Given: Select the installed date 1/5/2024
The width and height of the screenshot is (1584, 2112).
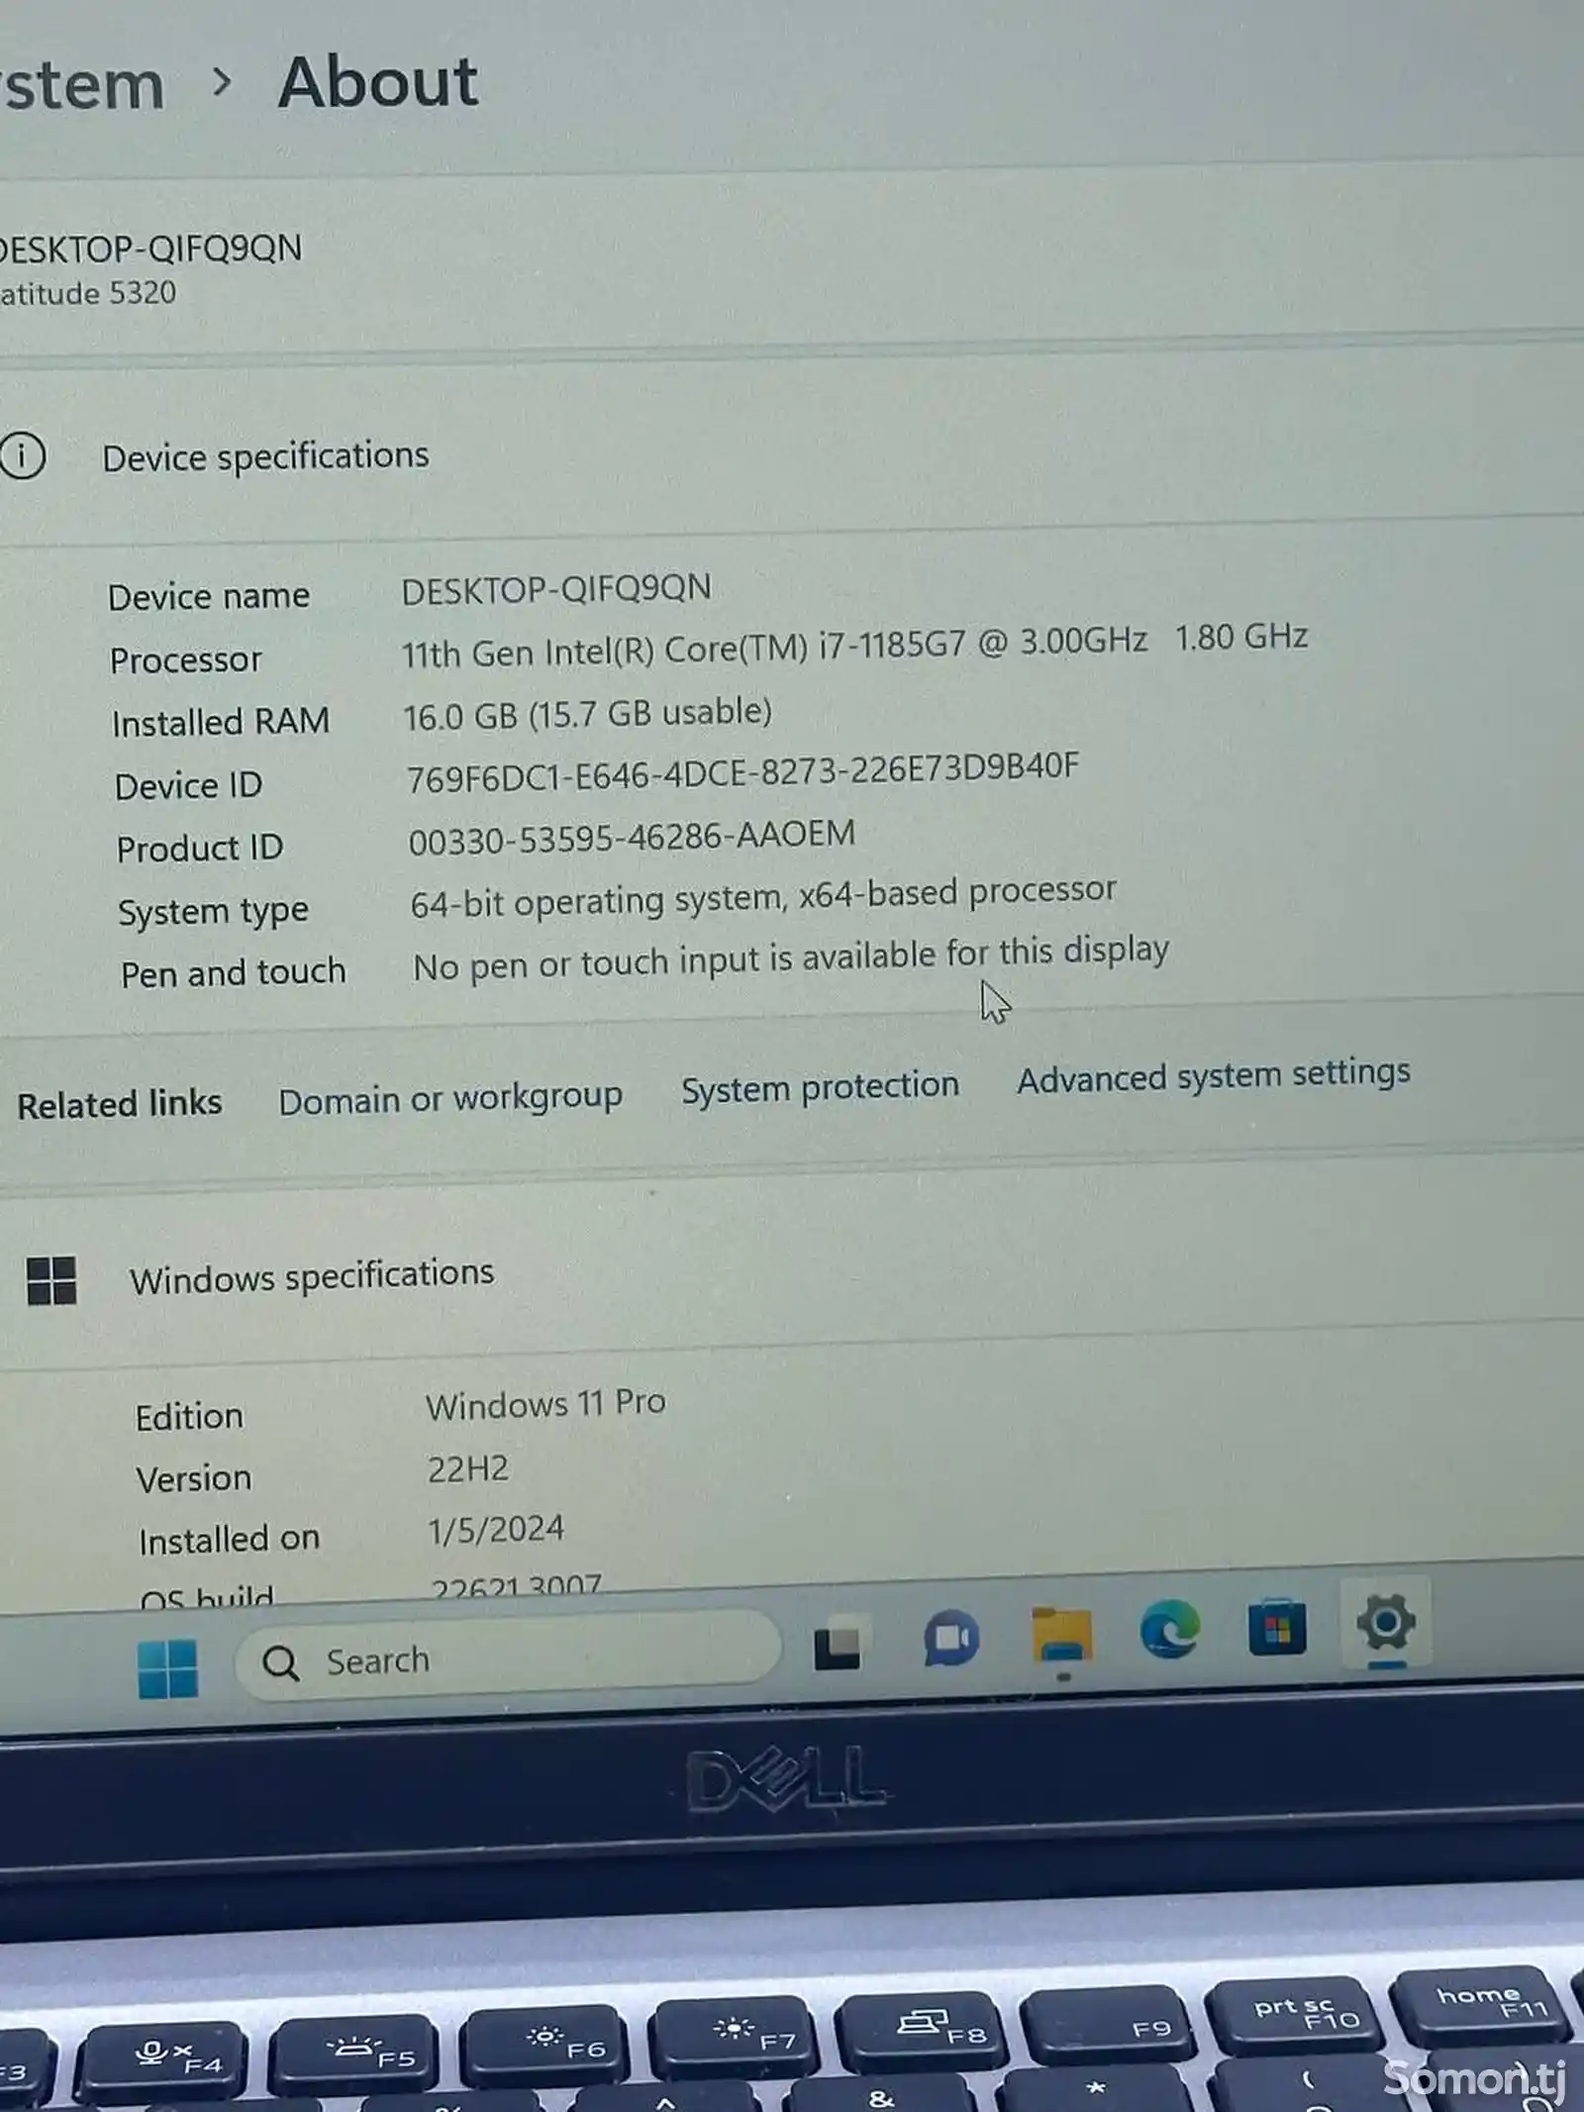Looking at the screenshot, I should click(496, 1530).
